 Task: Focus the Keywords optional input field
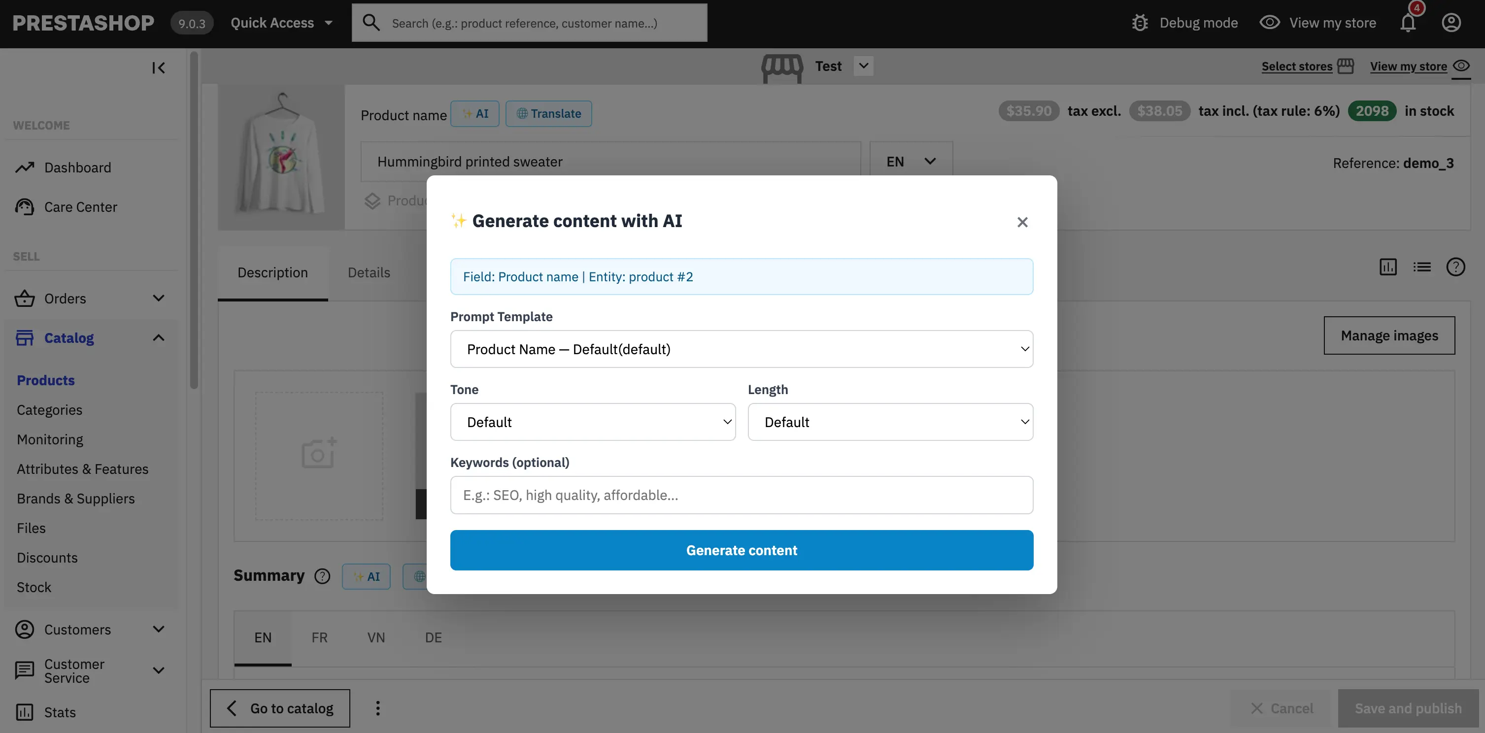tap(742, 495)
